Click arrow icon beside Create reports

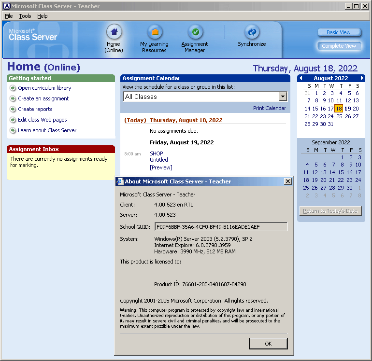(13, 109)
